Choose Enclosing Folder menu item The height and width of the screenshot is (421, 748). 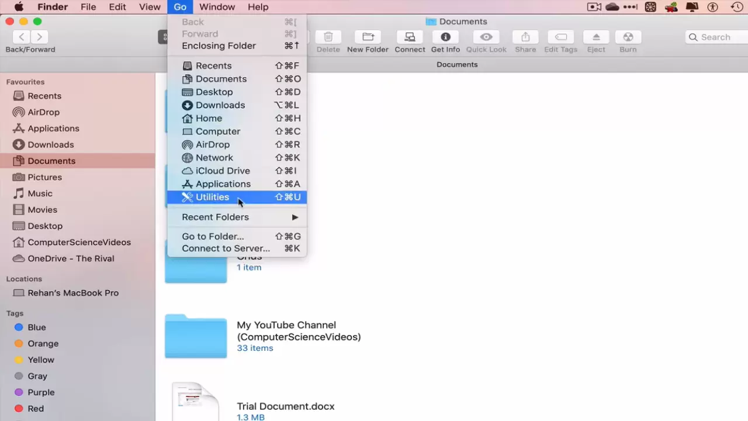237,46
